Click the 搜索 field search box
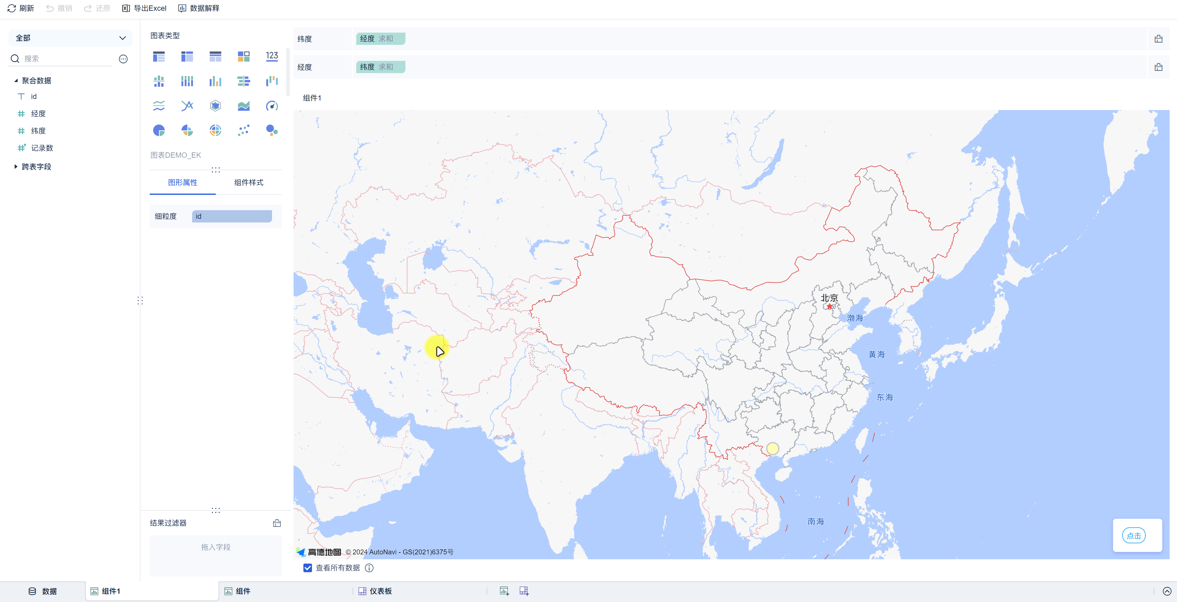The image size is (1177, 602). (x=66, y=58)
